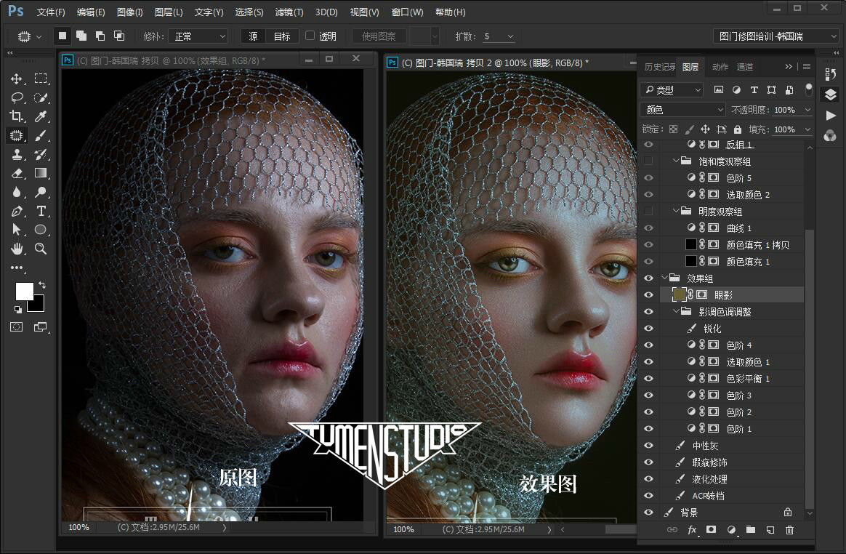
Task: Filter layers by type layers (T)
Action: point(754,90)
